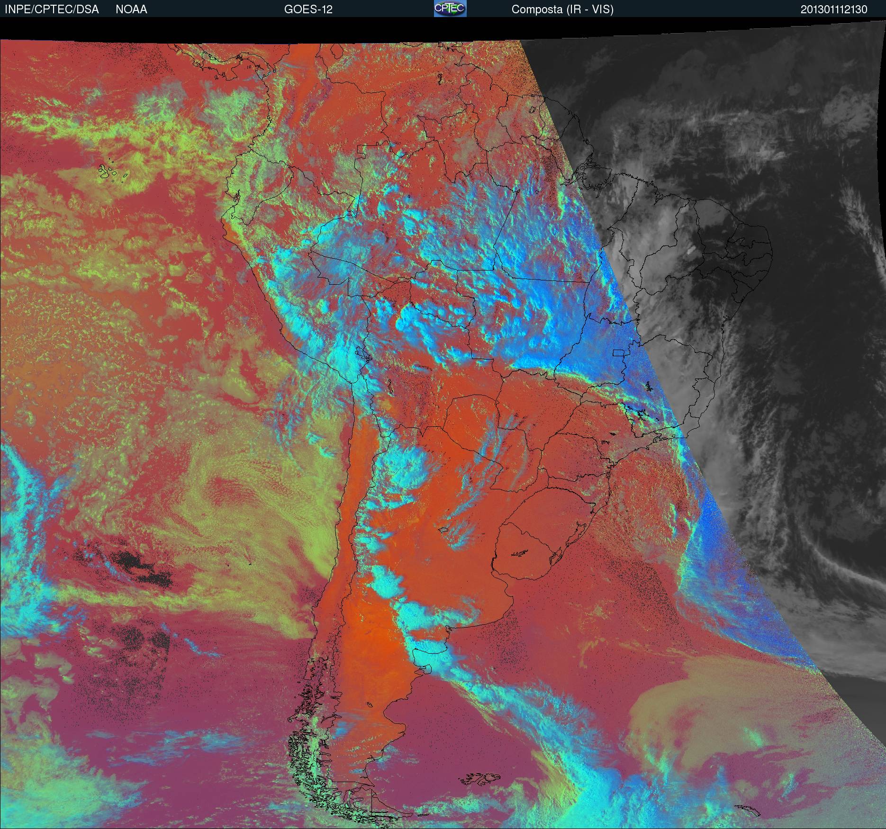
Task: Click the 201301112130 timestamp
Action: pos(834,9)
